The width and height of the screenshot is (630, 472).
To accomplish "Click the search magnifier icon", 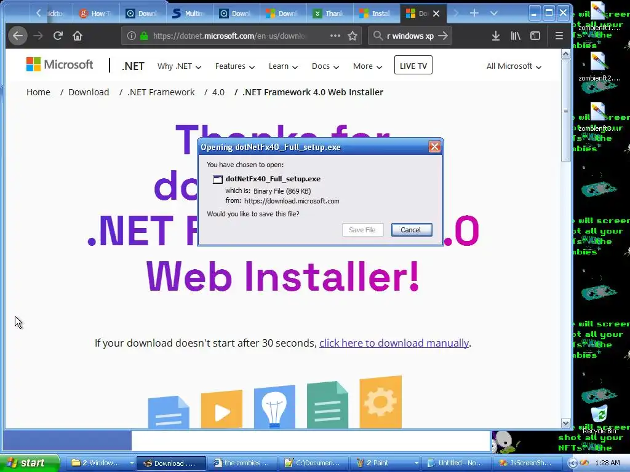I will click(378, 36).
